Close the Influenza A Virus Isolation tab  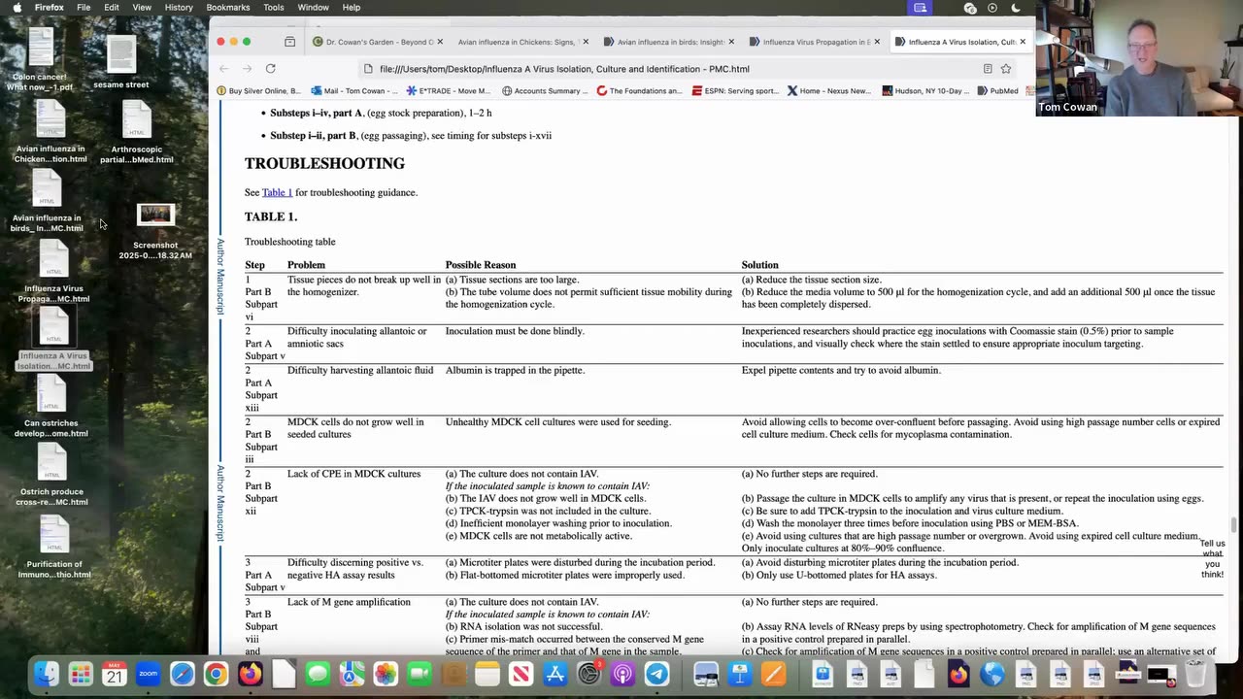[x=1023, y=42]
